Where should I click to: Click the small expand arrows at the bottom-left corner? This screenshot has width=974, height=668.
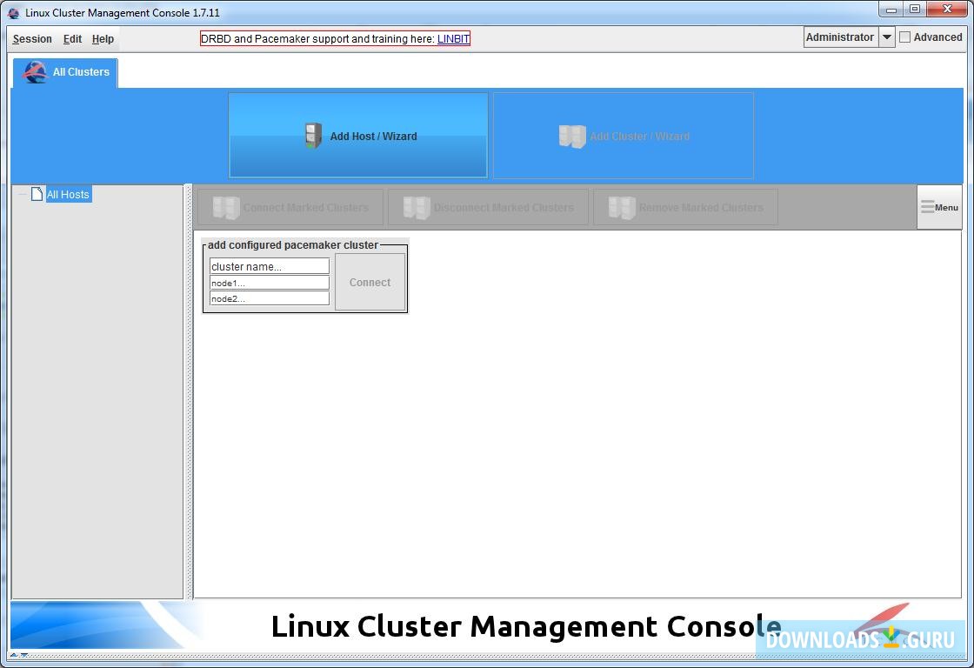tap(18, 655)
